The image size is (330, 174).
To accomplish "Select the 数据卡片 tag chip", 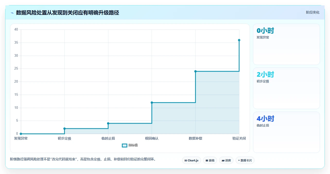I will click(245, 160).
